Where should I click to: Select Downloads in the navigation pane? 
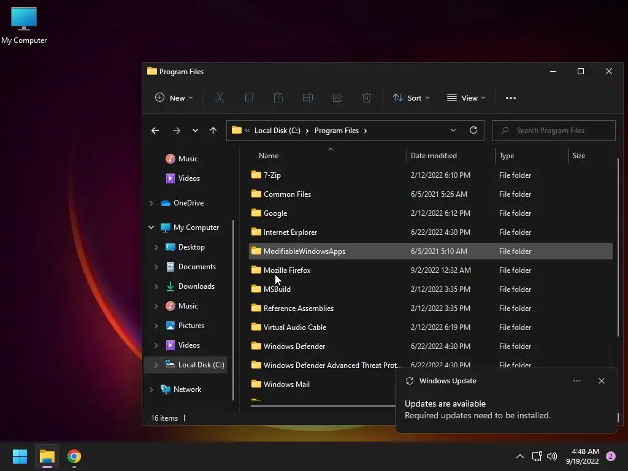196,286
